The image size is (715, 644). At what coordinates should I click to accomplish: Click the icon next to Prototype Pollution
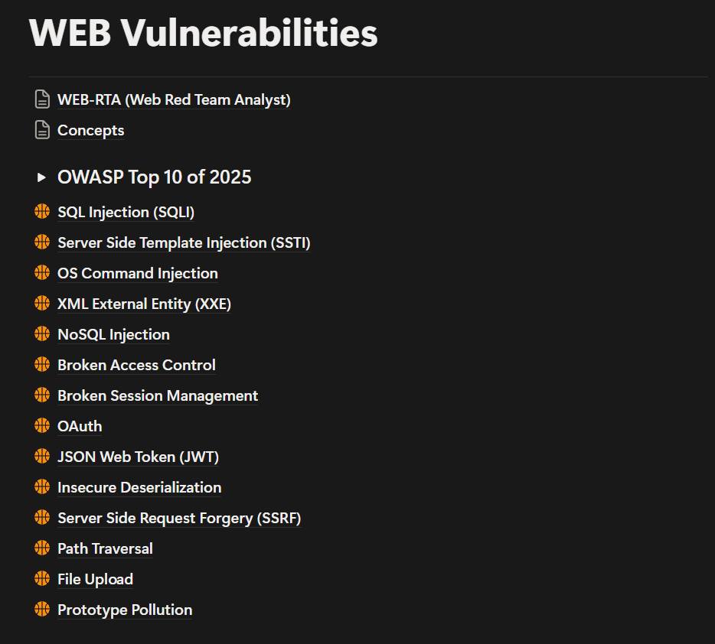coord(42,609)
